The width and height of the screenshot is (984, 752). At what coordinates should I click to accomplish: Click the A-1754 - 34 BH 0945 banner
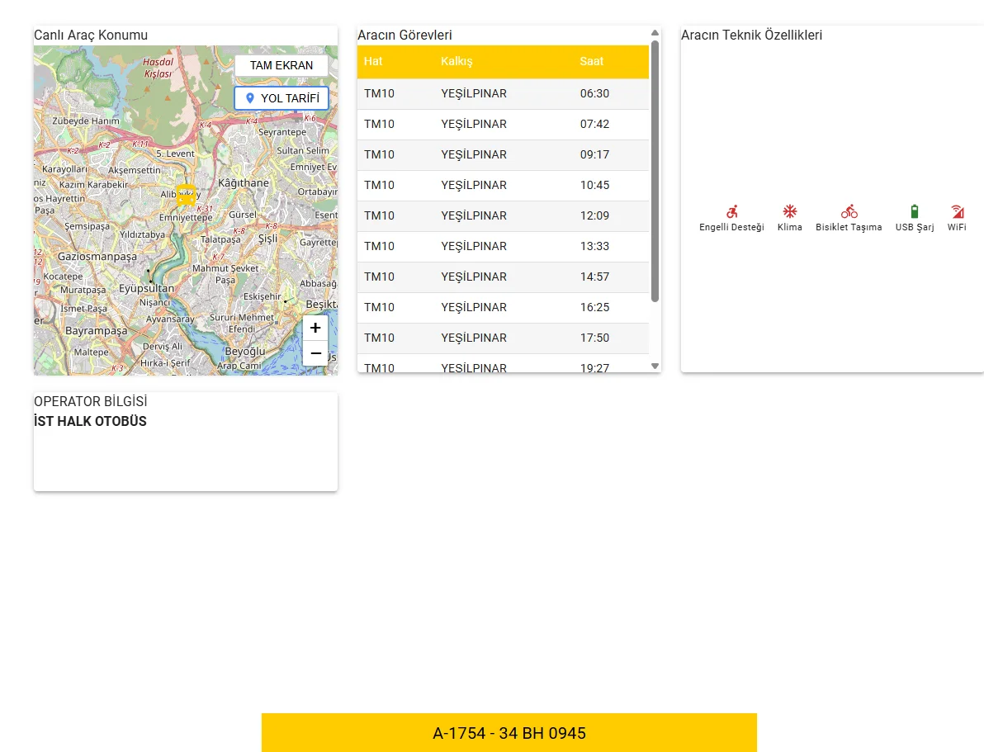tap(509, 733)
